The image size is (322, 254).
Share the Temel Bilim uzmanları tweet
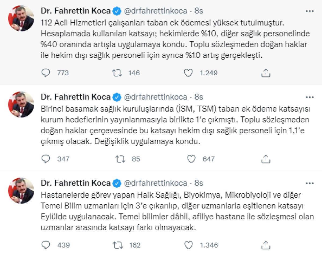point(265,245)
